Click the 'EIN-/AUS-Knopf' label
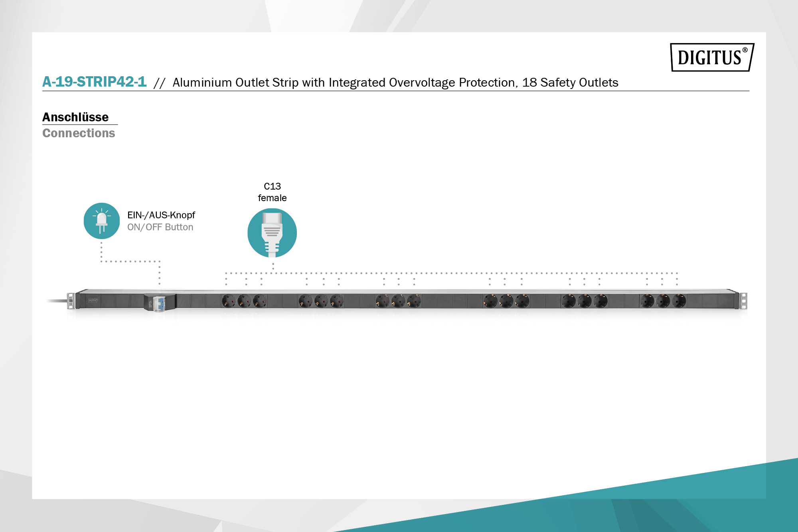Screen dimensions: 798x532 click(161, 215)
